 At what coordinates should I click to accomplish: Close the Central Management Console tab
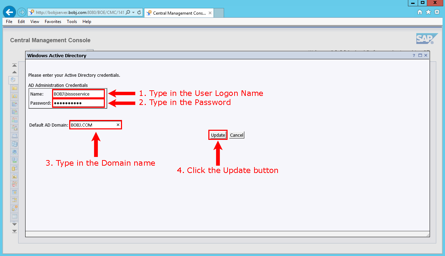coord(210,13)
